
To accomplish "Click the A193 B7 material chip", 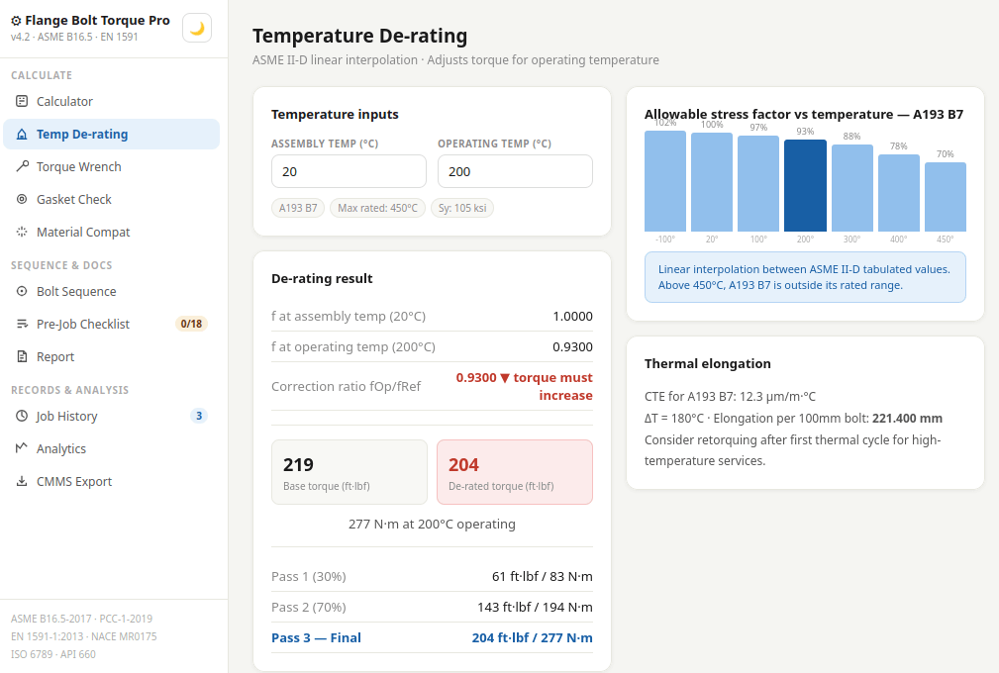I will [298, 208].
